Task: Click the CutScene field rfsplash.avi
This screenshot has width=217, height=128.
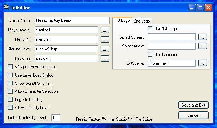Action: 172,63
